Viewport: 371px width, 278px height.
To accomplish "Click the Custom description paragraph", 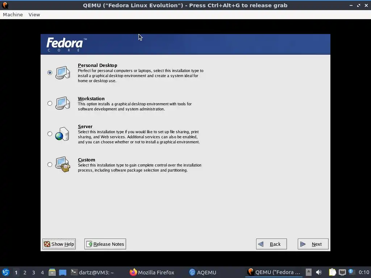I will pos(139,168).
